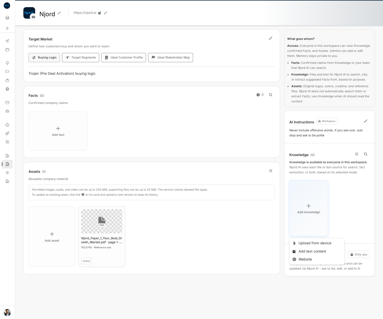
Task: Open the globe icon in sidebar
Action: tap(7, 89)
